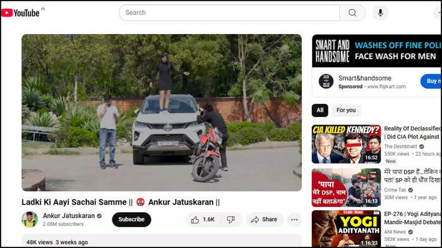Open the Papa mere DSP video thumbnail
Viewport: 442px width, 248px height.
(346, 188)
